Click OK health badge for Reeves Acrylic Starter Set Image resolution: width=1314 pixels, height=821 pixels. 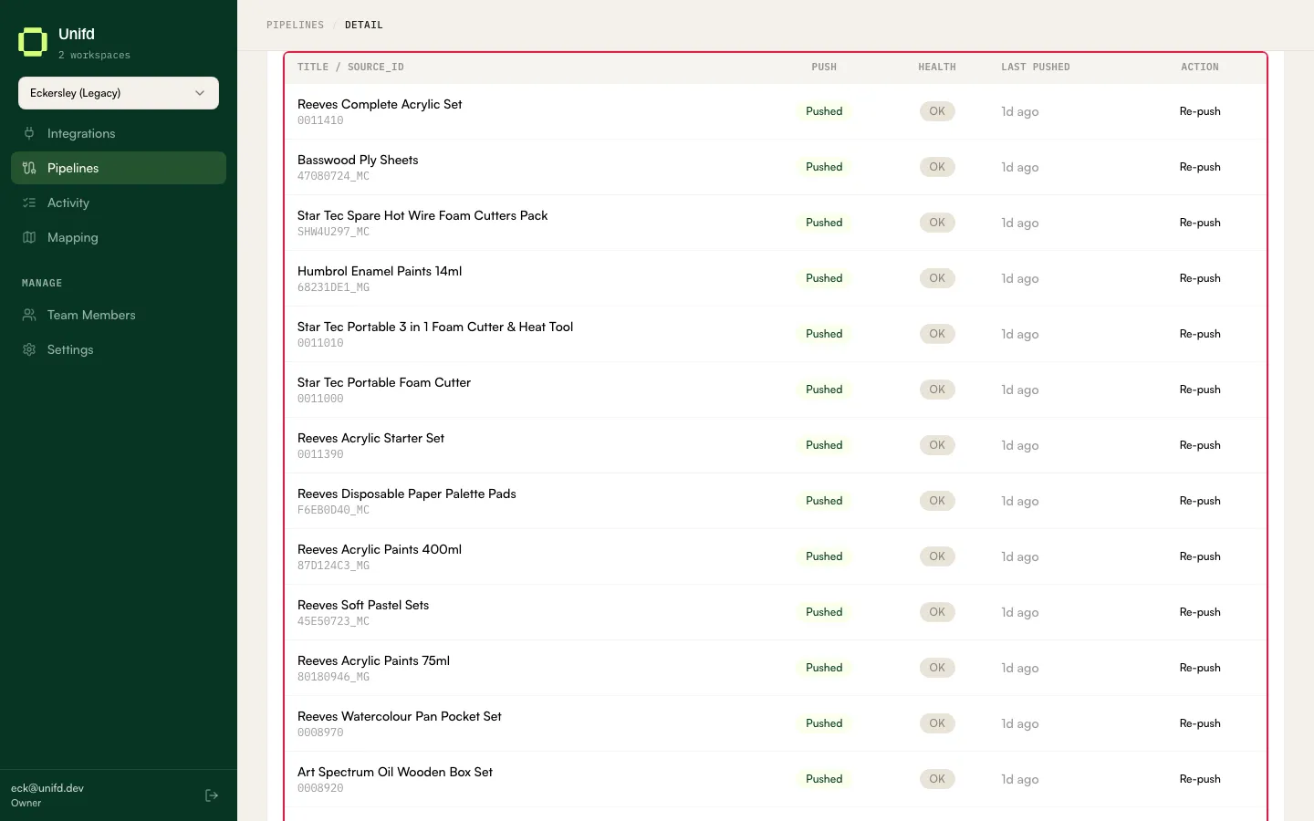coord(937,445)
